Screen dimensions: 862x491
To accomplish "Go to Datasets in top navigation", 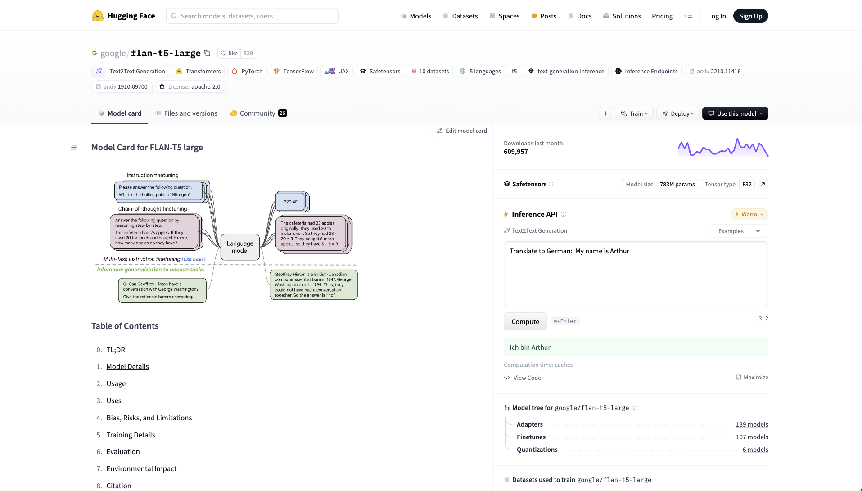I will pyautogui.click(x=460, y=16).
